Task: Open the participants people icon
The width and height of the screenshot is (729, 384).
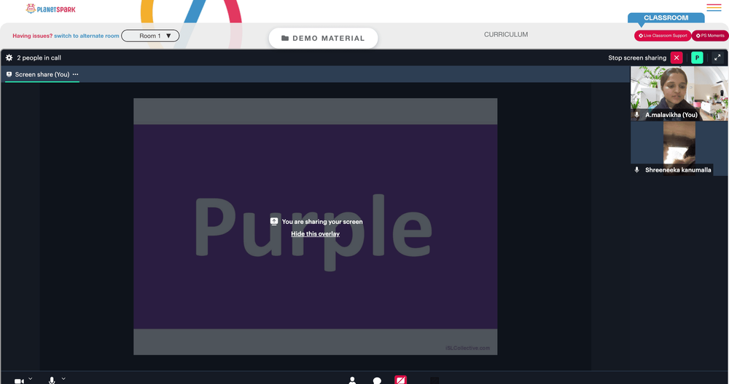Action: (x=352, y=380)
